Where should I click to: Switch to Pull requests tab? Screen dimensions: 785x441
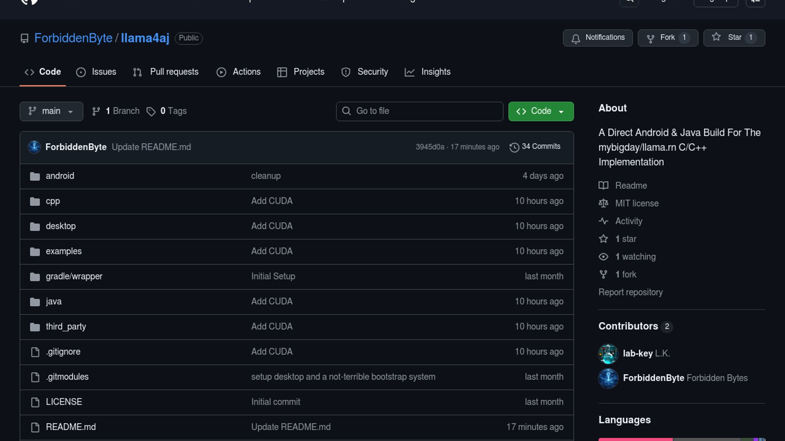tap(166, 72)
